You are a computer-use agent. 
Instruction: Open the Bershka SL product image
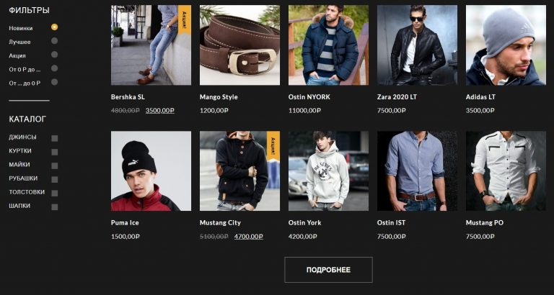pos(151,45)
